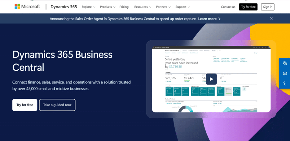Play the Business Central demo video
Viewport: 290px width, 141px height.
coord(211,79)
